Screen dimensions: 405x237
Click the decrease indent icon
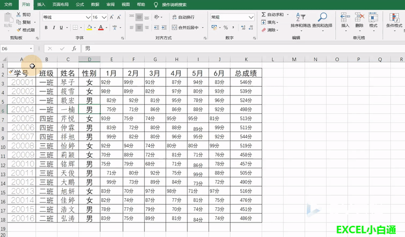pyautogui.click(x=156, y=28)
